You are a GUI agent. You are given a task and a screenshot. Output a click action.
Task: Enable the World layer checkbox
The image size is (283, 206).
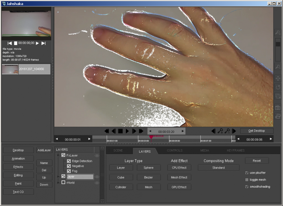63,182
